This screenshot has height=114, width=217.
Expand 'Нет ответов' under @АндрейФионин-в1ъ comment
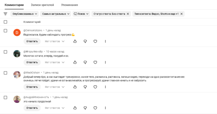point(55,108)
